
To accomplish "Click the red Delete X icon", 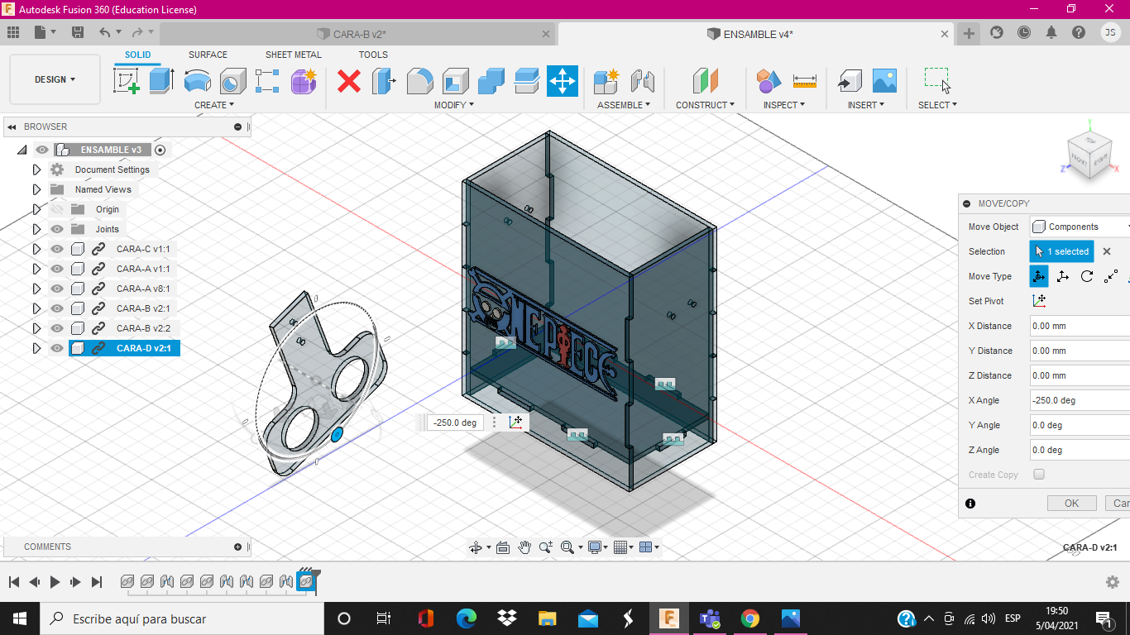I will (349, 81).
